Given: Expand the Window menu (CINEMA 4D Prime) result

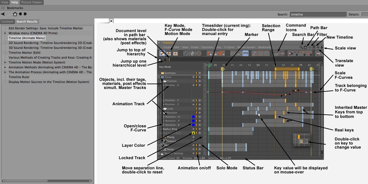Looking at the screenshot, I should pos(5,33).
